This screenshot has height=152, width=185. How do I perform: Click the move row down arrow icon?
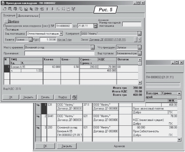(x=53, y=9)
